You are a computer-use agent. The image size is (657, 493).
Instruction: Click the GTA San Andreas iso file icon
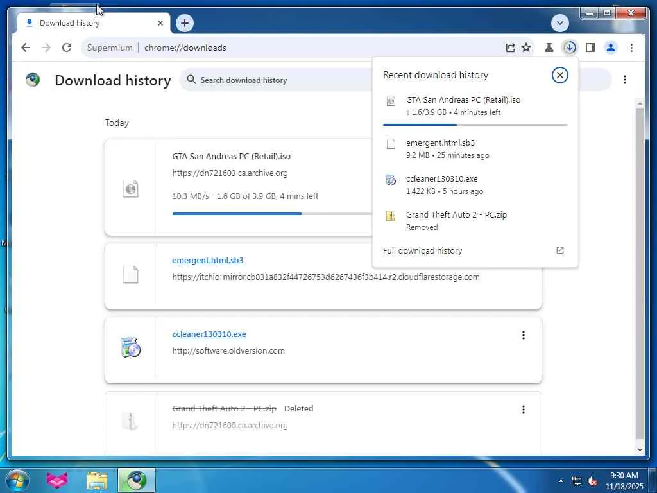[131, 189]
